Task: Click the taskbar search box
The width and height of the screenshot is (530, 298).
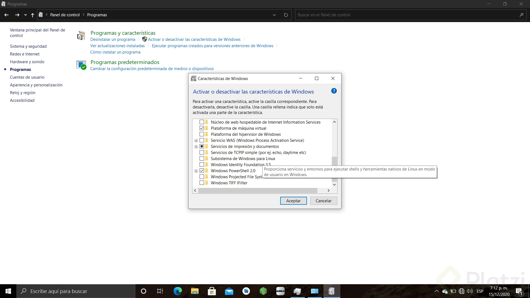Action: (76, 291)
